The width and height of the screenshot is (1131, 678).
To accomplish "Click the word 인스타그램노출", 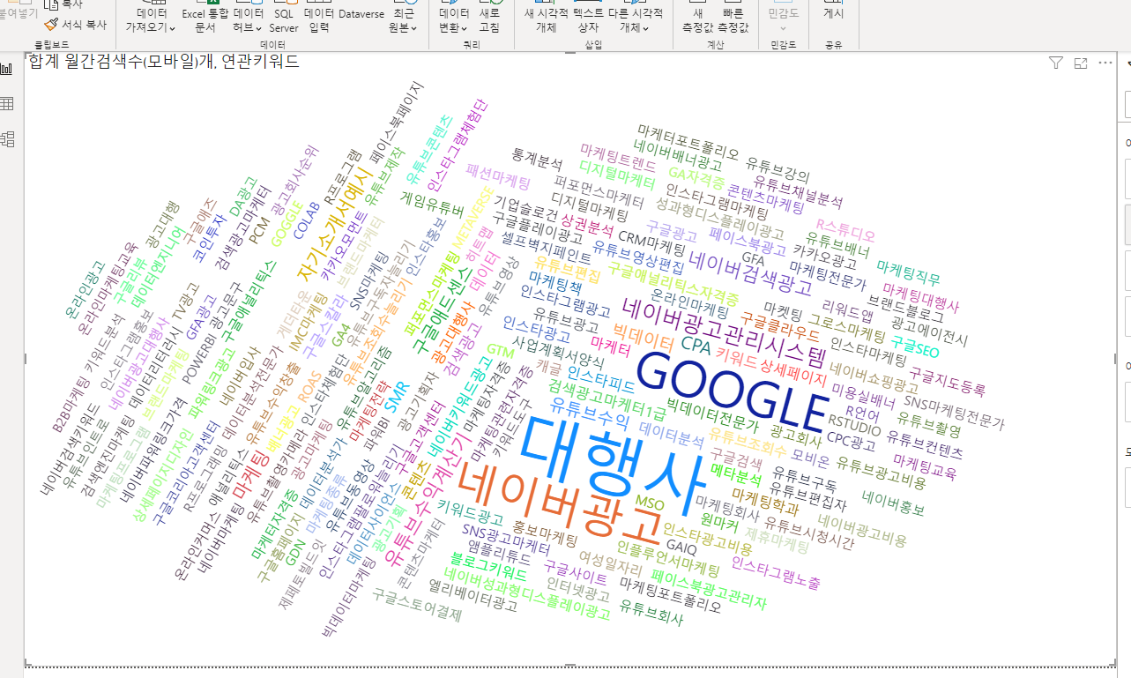I will 777,572.
